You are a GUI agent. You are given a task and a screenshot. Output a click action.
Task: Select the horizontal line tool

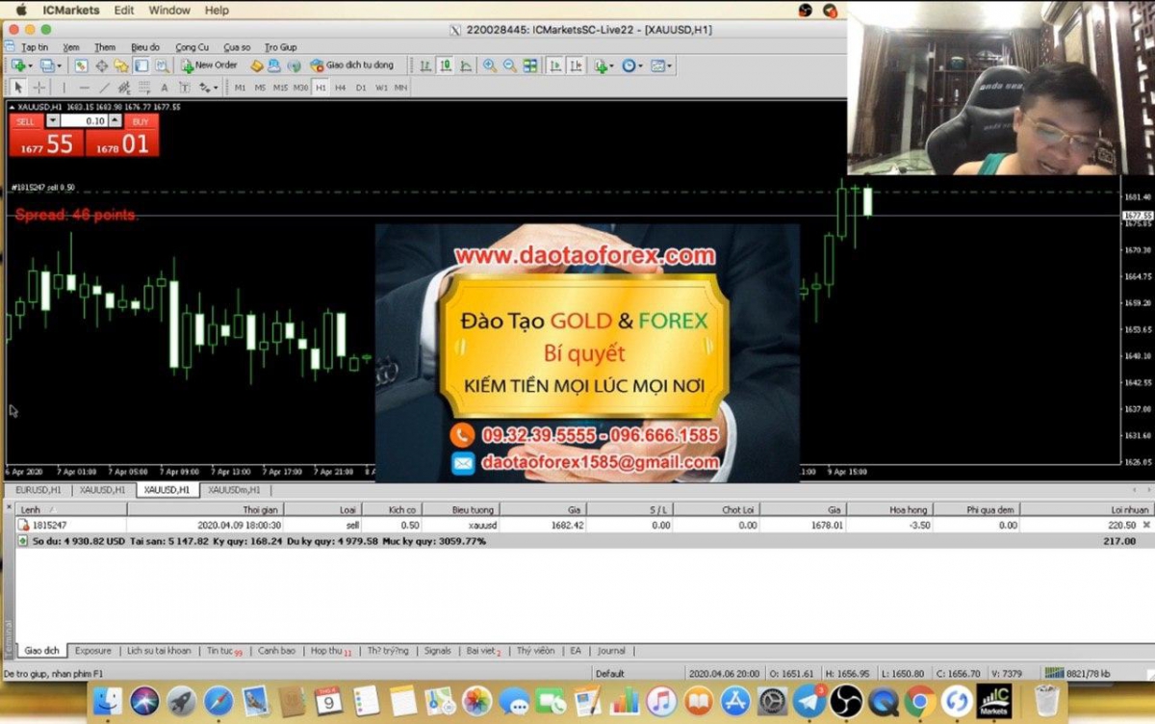84,88
